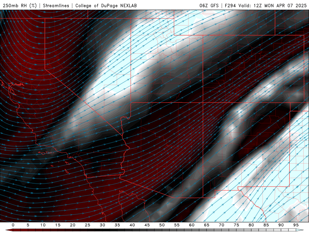Click the "20" label on the humidity legend

[73, 225]
